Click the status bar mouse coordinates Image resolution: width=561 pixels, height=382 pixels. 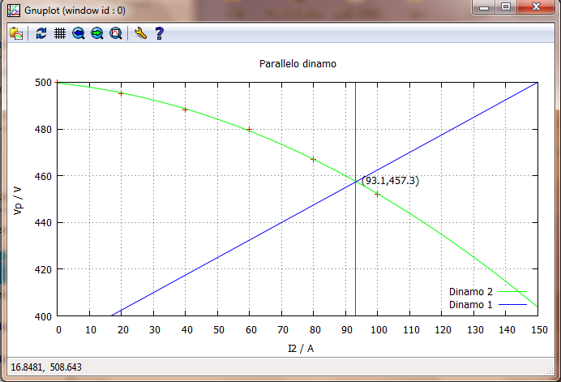tap(45, 368)
